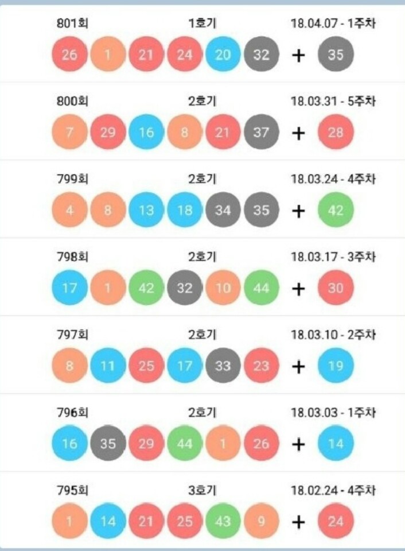Open the 801회 round label
Image resolution: width=405 pixels, height=551 pixels.
point(72,24)
